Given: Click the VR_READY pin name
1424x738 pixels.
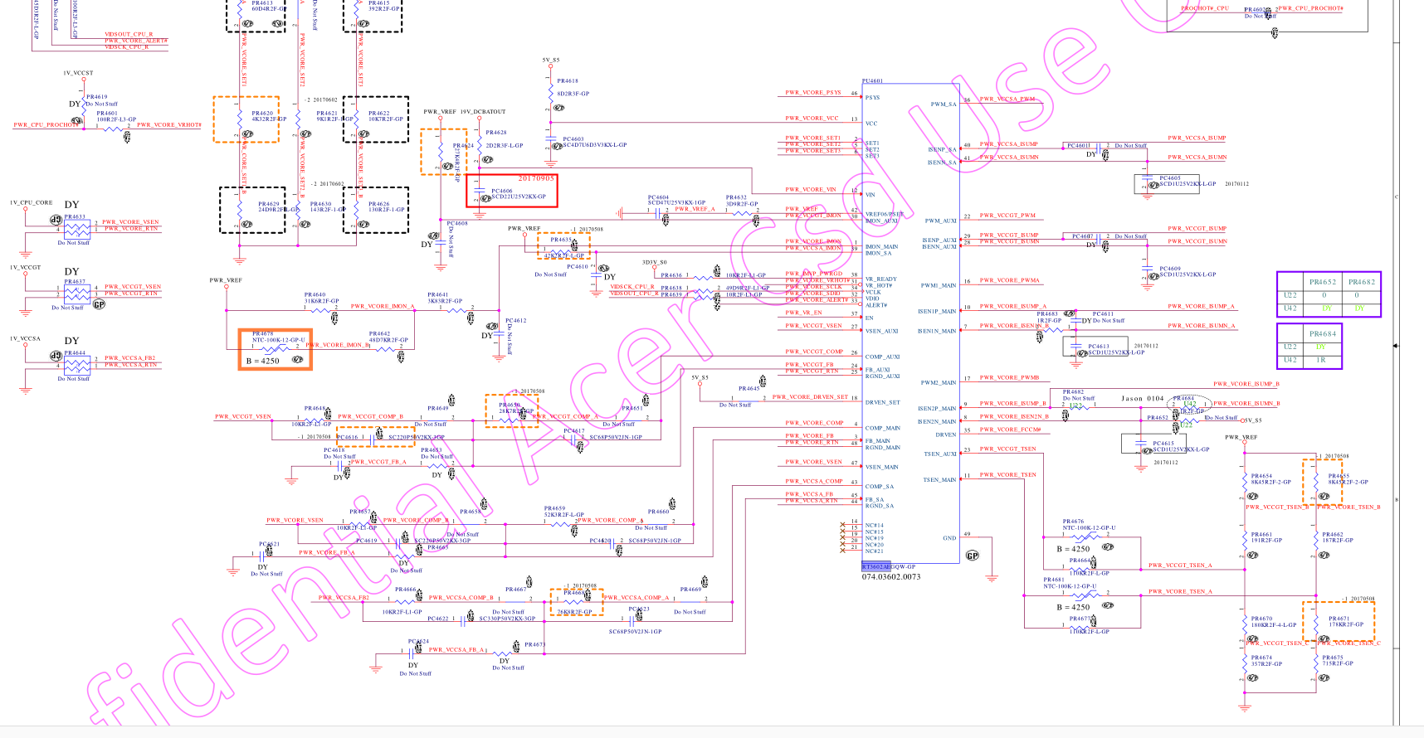Looking at the screenshot, I should pyautogui.click(x=881, y=279).
